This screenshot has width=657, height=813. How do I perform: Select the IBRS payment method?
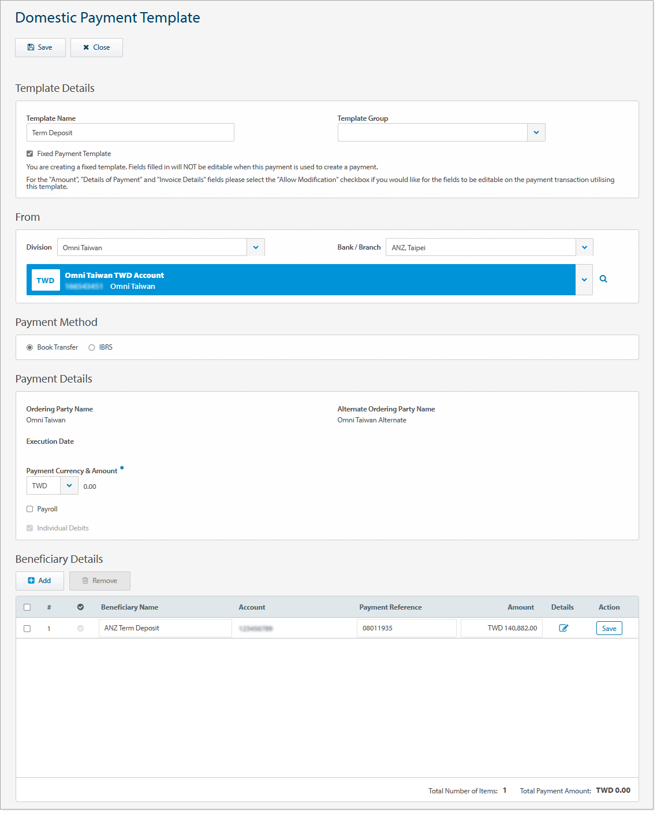(92, 347)
